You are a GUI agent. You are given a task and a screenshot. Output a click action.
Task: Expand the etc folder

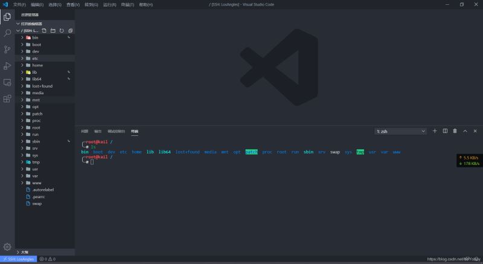[45, 58]
